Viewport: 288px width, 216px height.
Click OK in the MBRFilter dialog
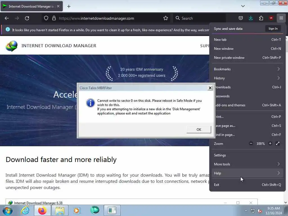(x=199, y=129)
